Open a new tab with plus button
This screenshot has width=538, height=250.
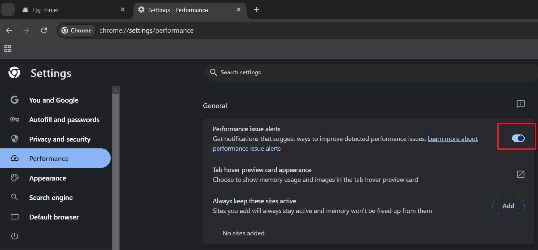[256, 9]
